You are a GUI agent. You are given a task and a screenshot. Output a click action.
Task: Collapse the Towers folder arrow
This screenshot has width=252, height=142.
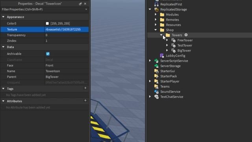(x=161, y=35)
